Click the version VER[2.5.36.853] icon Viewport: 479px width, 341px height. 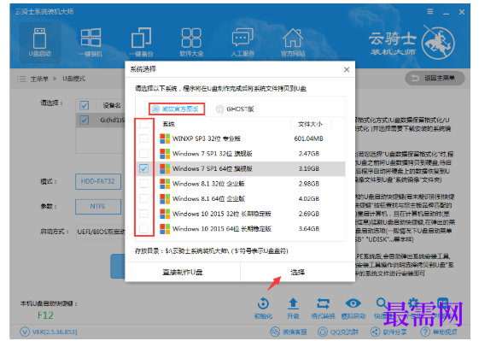coord(25,332)
